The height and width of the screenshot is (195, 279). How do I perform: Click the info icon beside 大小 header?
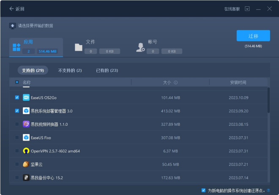point(175,83)
